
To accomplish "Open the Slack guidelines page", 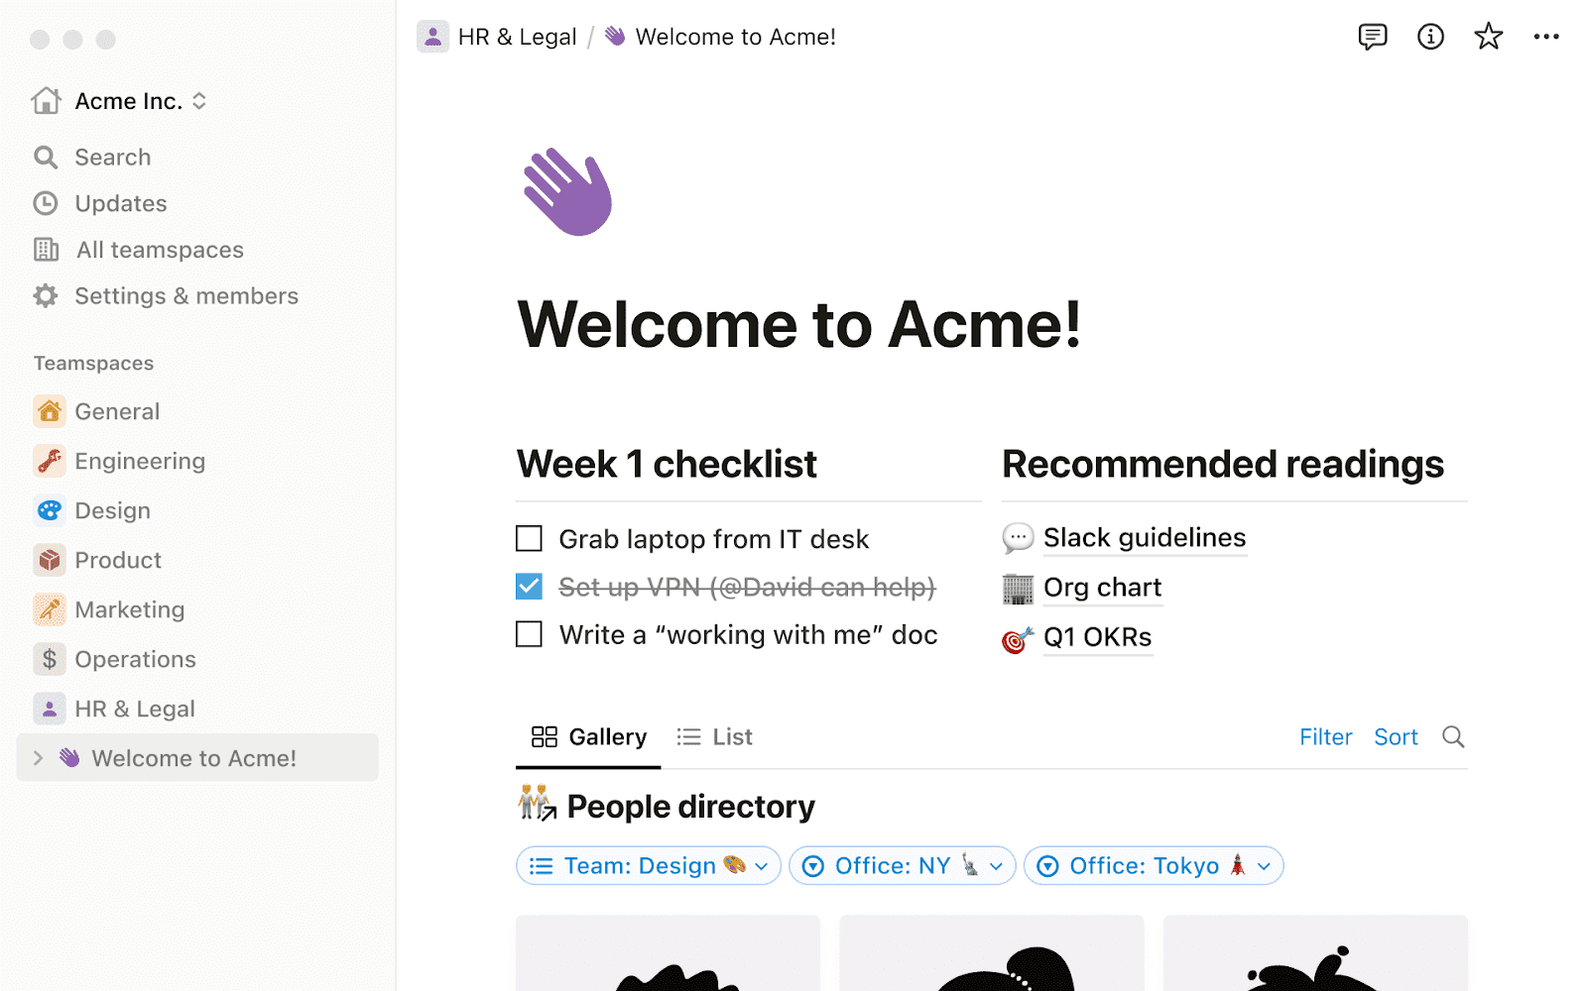I will pyautogui.click(x=1144, y=538).
